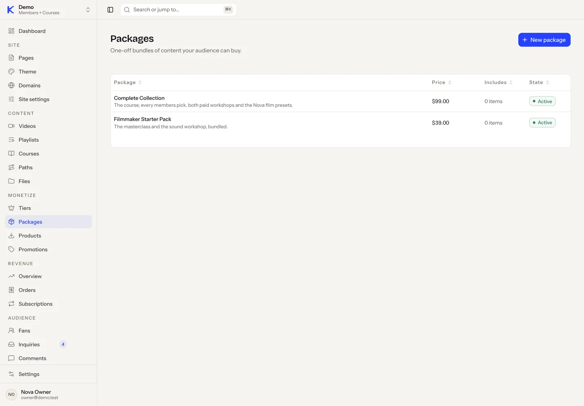Screen dimensions: 584x406
Task: Click the Inquiries inbox icon
Action: pyautogui.click(x=11, y=344)
